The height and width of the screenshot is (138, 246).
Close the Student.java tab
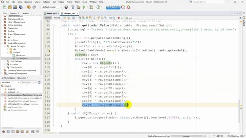tap(77, 13)
